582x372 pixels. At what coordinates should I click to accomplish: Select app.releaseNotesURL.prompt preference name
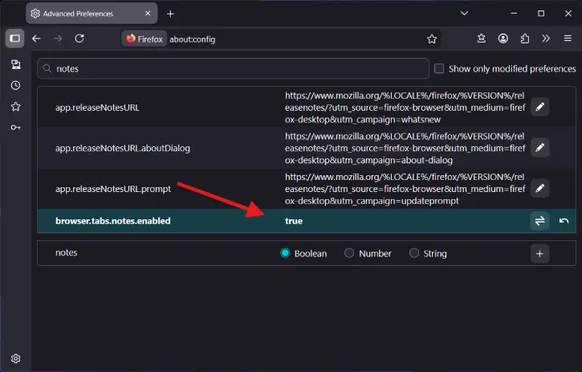pyautogui.click(x=113, y=189)
